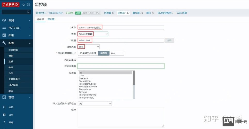Click the 键值 input field

[x=121, y=40]
